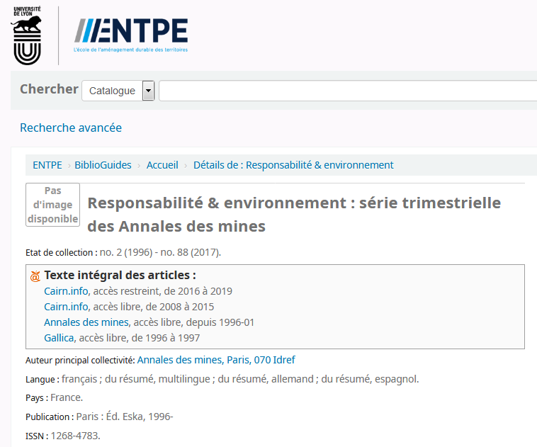Focus the catalogue search text field

tap(347, 91)
